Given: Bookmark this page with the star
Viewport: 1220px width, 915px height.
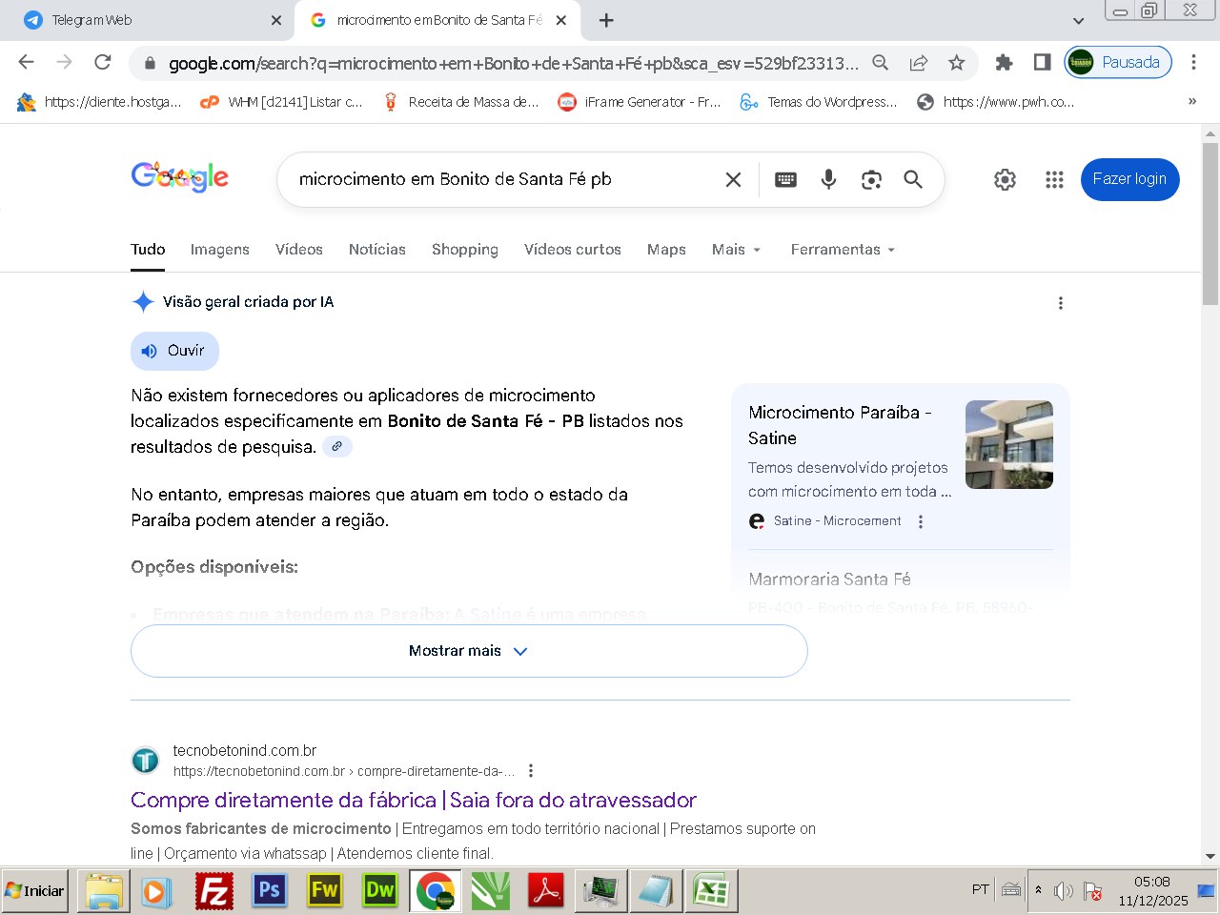Looking at the screenshot, I should (956, 63).
